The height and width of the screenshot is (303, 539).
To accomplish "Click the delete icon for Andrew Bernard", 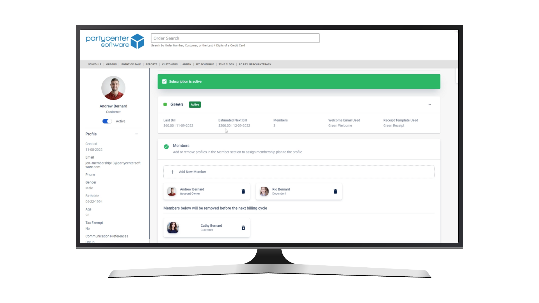I will (x=243, y=191).
